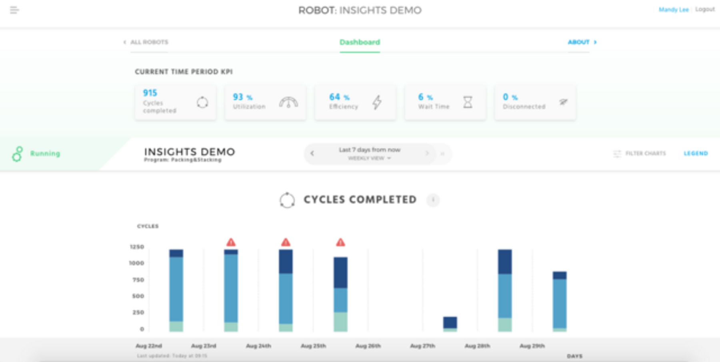
Task: Switch to the Dashboard tab
Action: click(x=359, y=42)
